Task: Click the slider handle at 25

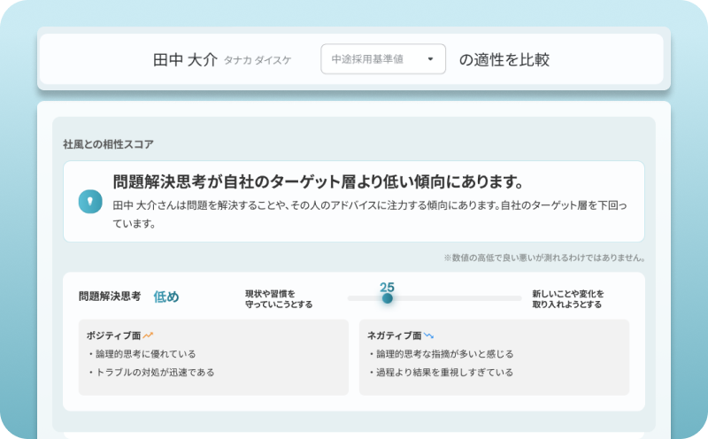Action: (x=387, y=298)
